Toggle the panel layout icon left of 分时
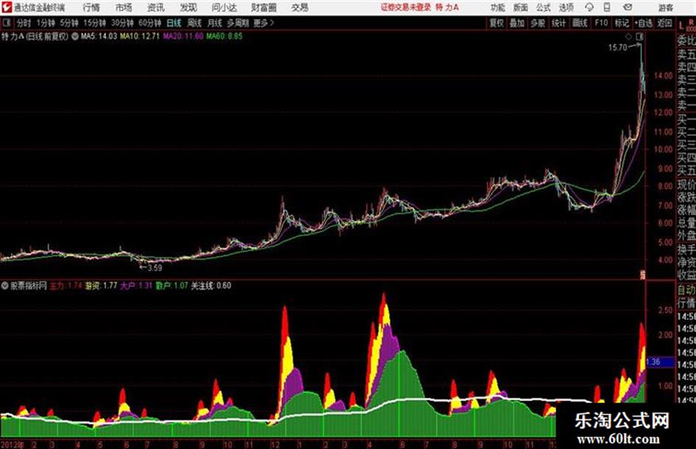The width and height of the screenshot is (696, 449). tap(6, 23)
